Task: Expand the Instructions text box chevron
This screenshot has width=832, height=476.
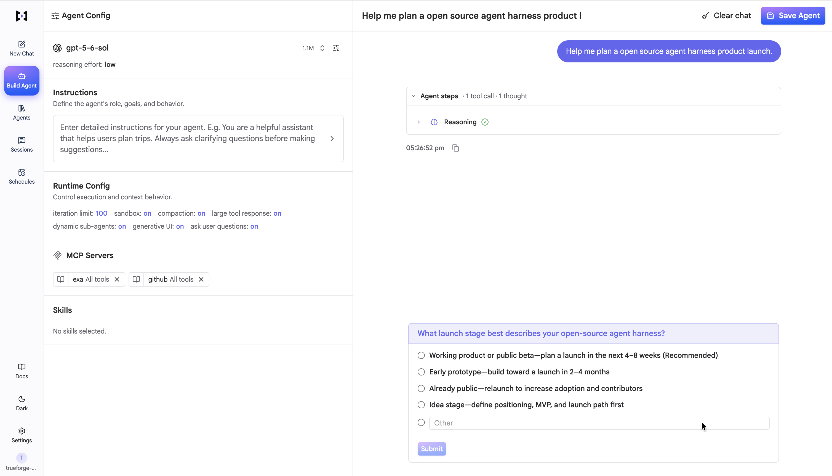Action: [332, 139]
